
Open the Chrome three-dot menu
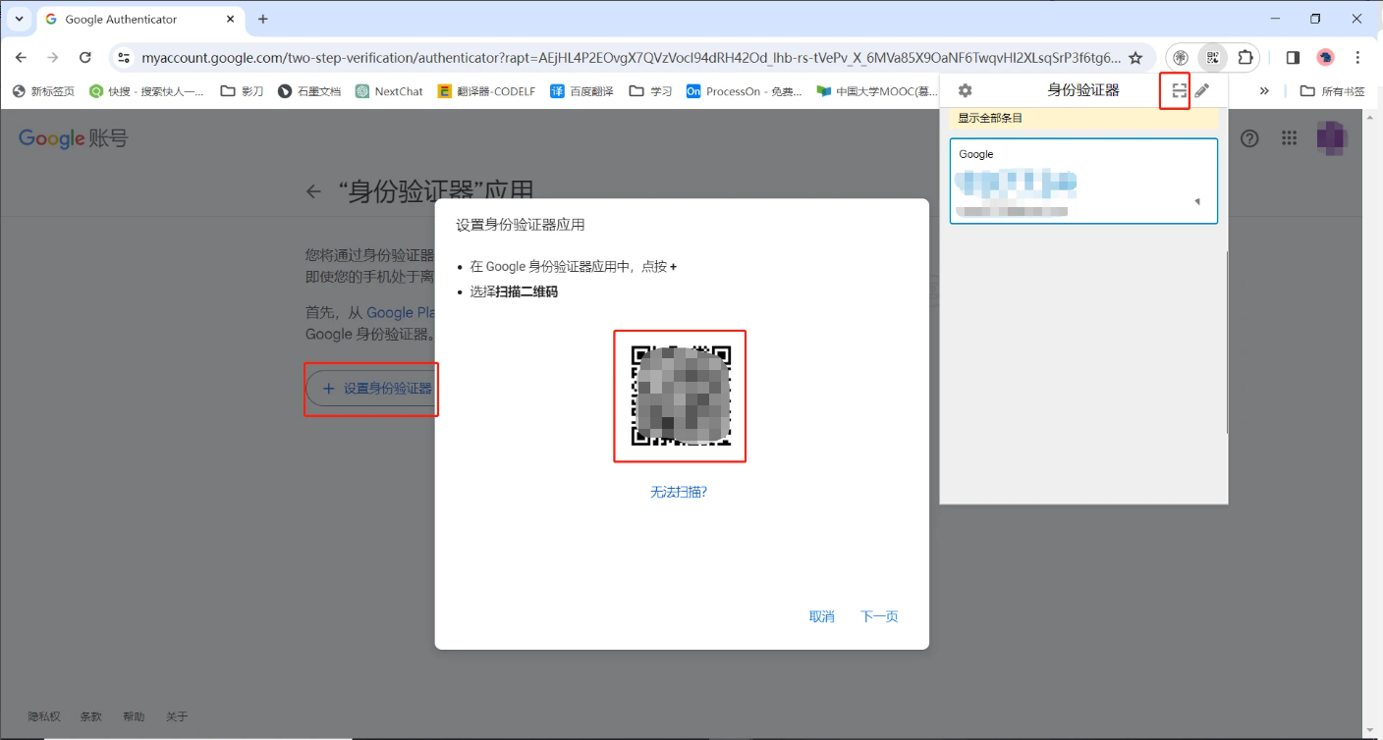pyautogui.click(x=1357, y=58)
